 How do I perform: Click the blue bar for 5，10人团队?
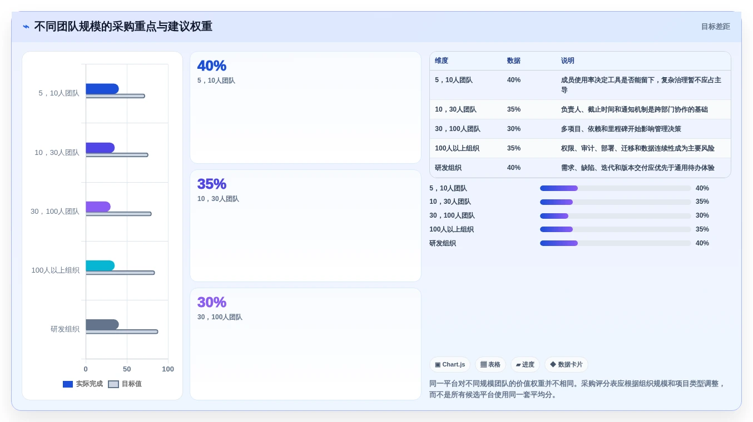tap(102, 89)
